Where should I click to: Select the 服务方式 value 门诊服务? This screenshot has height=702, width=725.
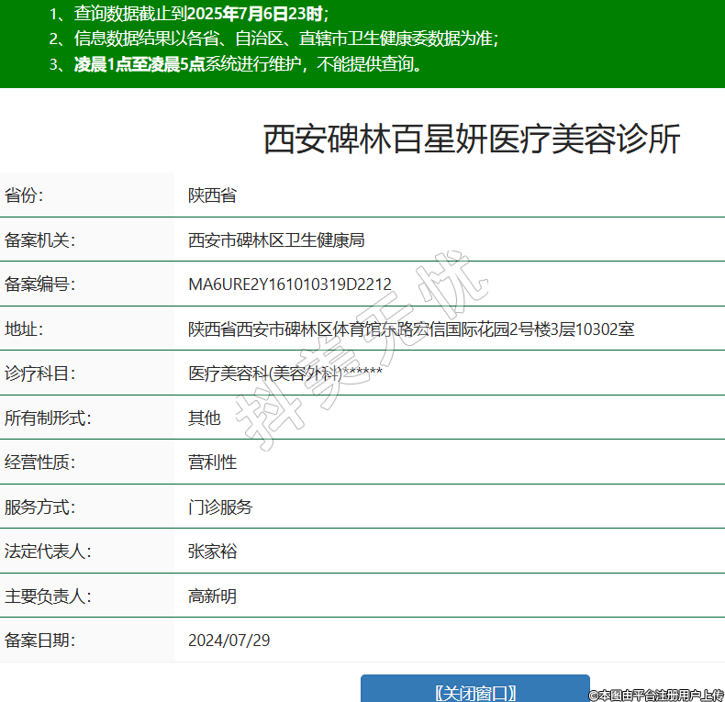(220, 507)
